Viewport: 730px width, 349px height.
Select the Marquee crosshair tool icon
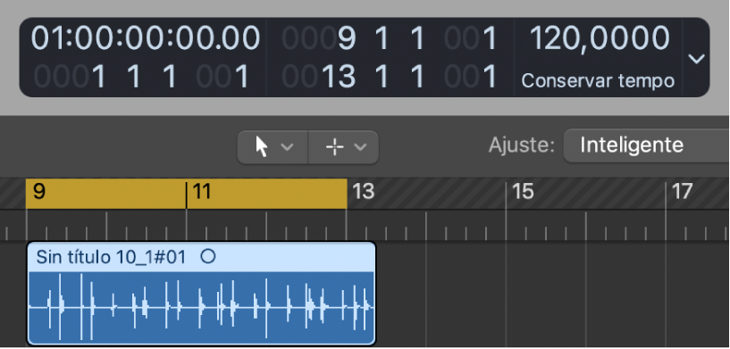tap(335, 147)
